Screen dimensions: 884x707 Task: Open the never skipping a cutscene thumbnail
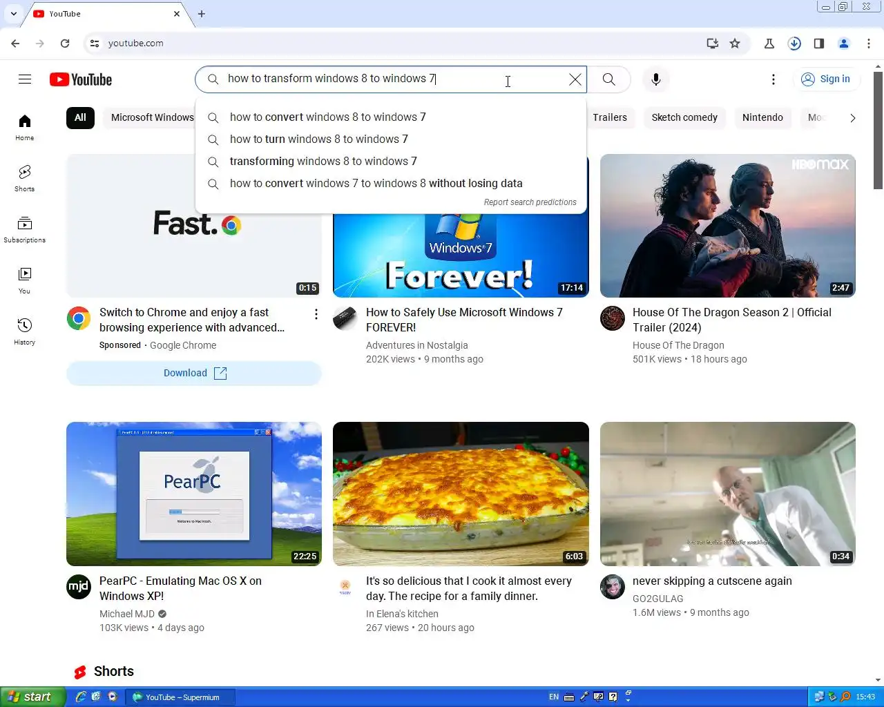728,494
